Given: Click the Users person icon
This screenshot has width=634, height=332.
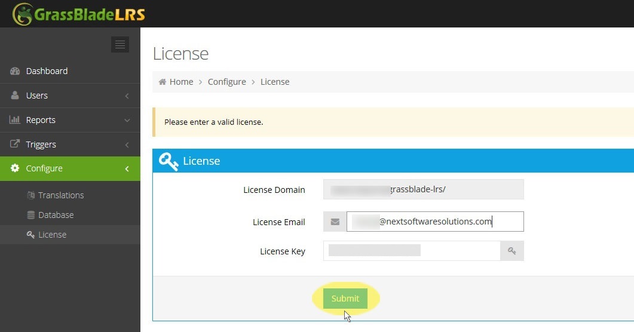Looking at the screenshot, I should point(15,96).
